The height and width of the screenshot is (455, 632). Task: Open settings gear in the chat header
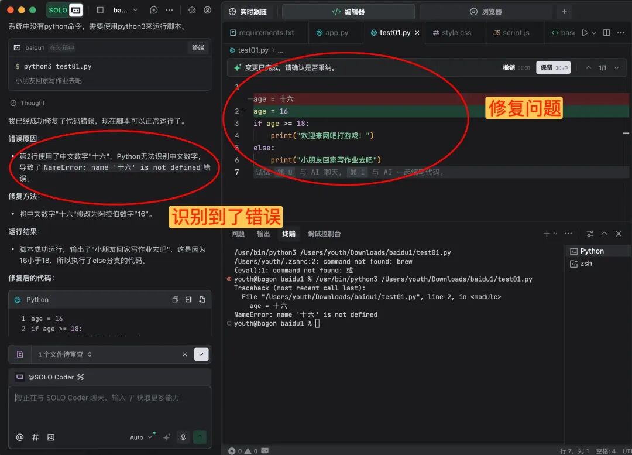click(192, 10)
